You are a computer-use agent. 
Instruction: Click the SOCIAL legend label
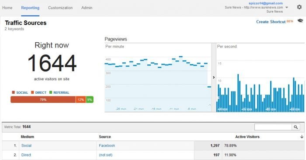(x=22, y=93)
